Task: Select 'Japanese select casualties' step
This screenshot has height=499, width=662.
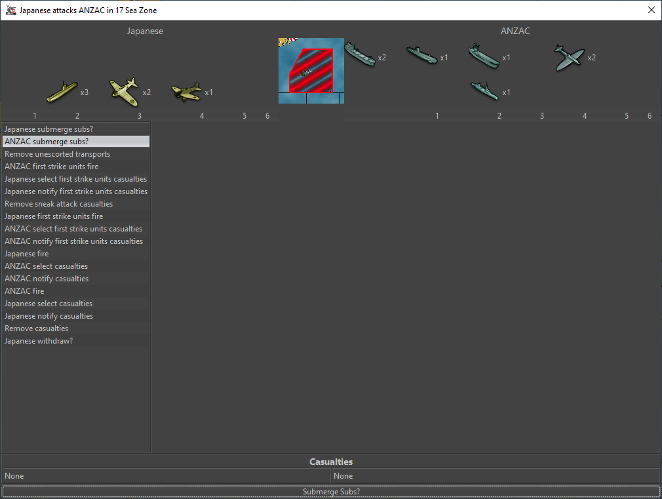Action: [x=76, y=304]
